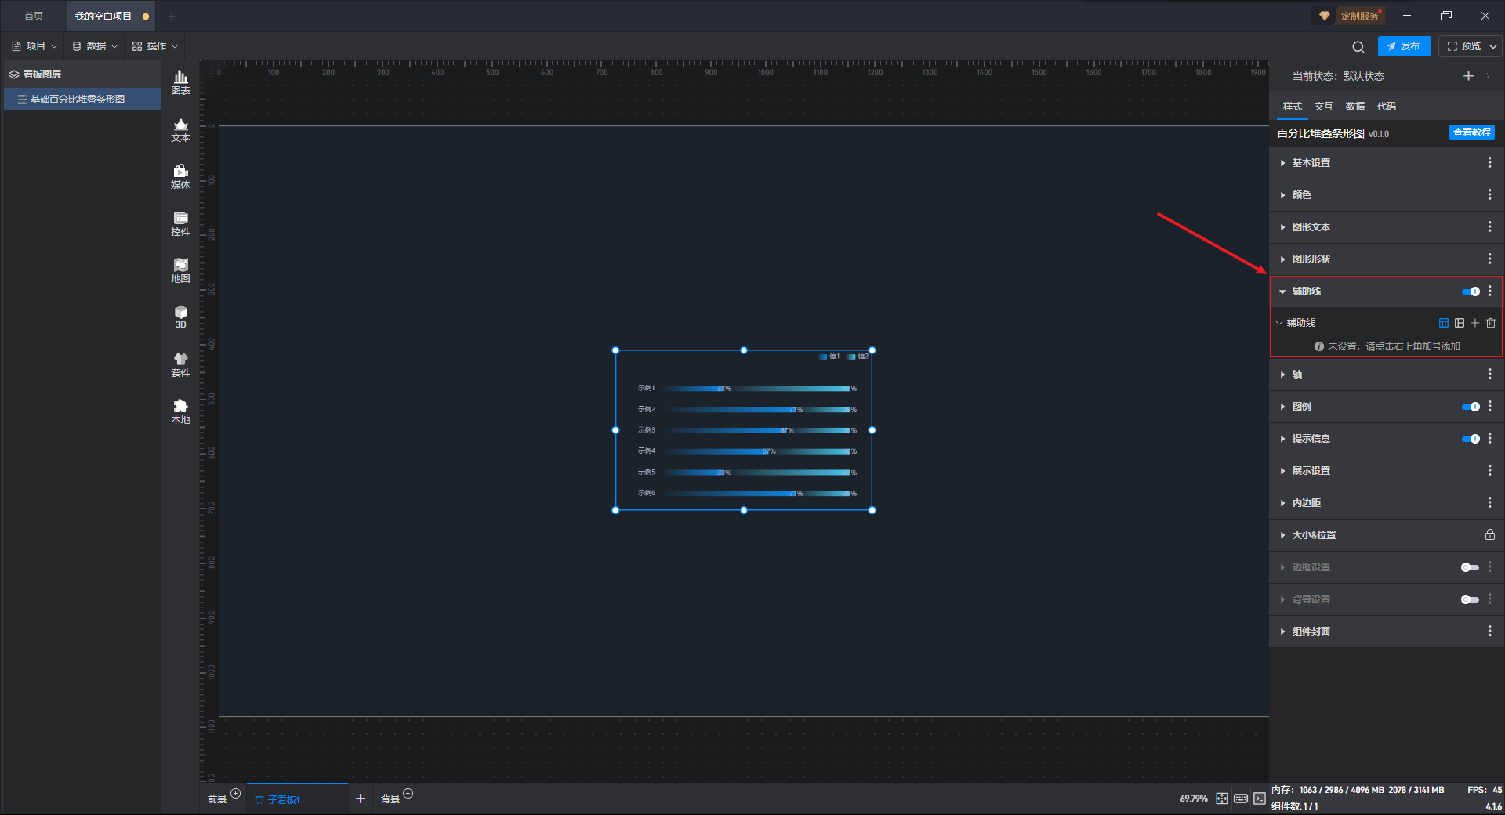This screenshot has height=815, width=1505.
Task: Switch to the 数据 tab in properties panel
Action: (x=1354, y=107)
